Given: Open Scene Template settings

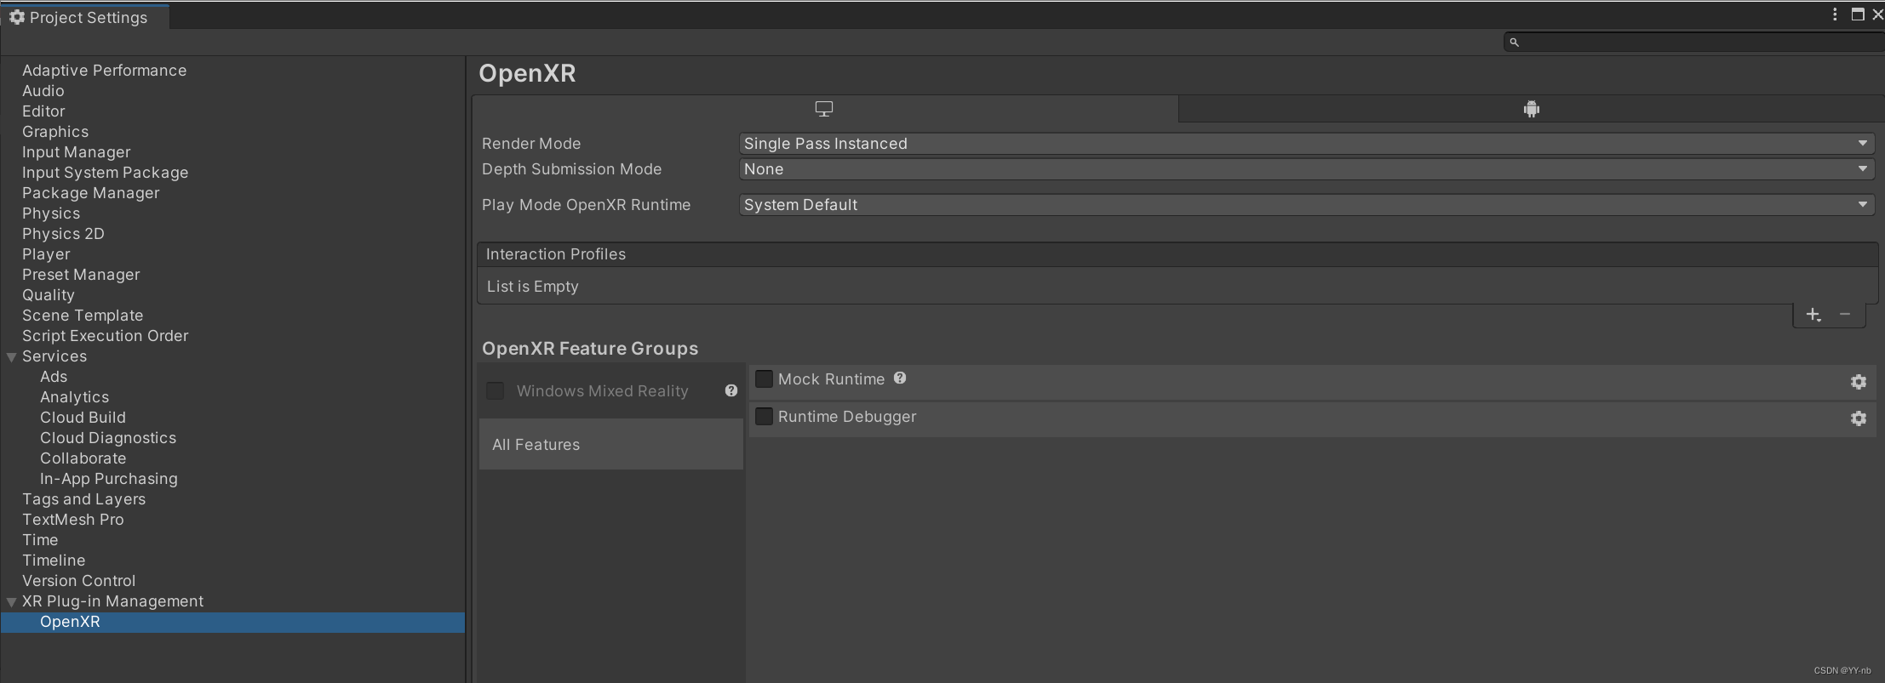Looking at the screenshot, I should tap(83, 316).
